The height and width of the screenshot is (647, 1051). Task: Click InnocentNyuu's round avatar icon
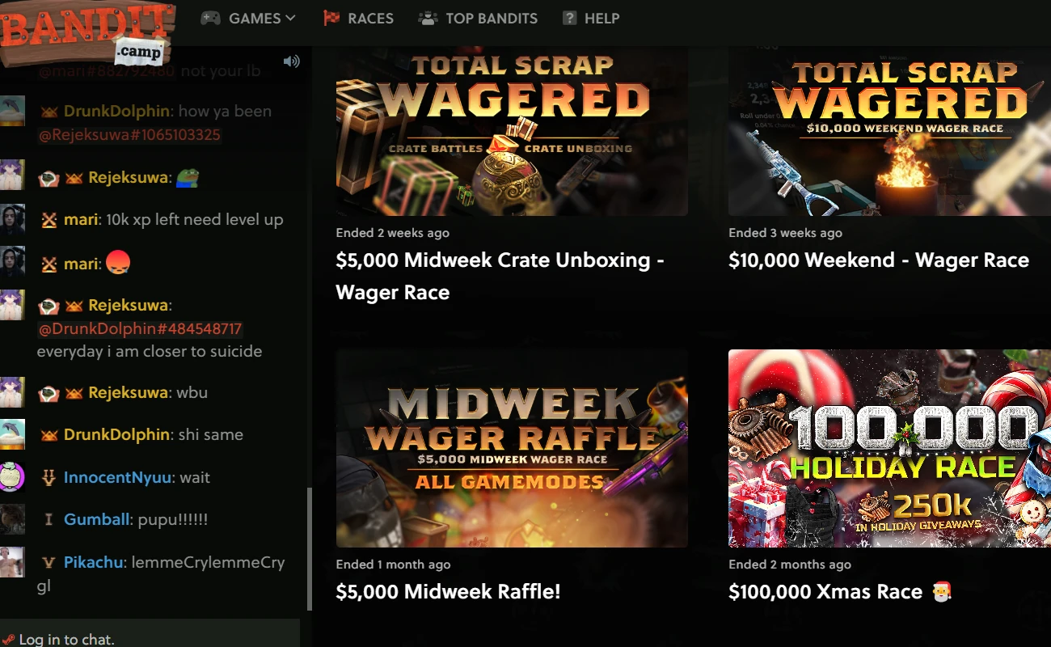pyautogui.click(x=11, y=477)
